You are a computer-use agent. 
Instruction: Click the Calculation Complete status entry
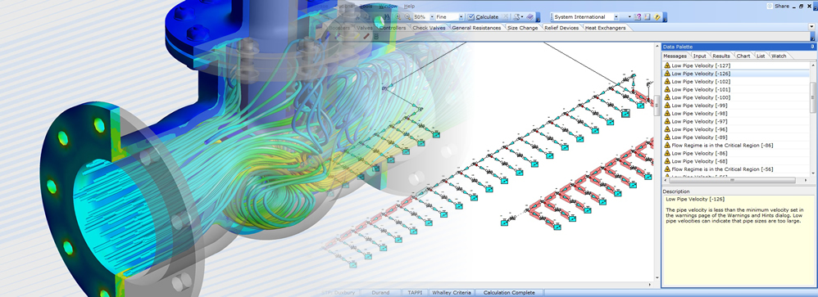509,293
